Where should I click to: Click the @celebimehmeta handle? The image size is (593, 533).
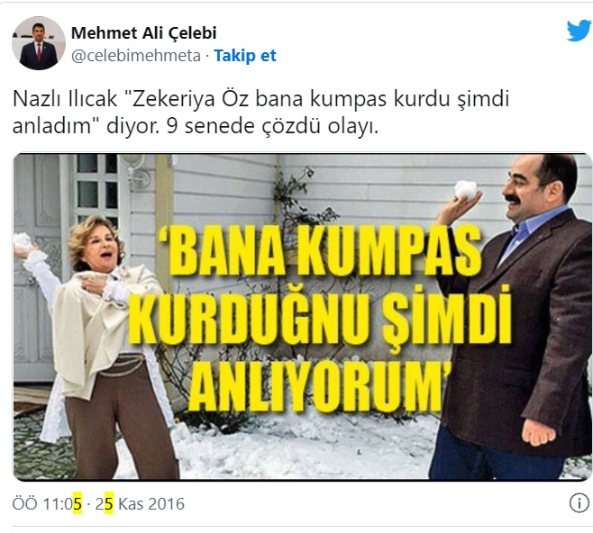(x=136, y=56)
